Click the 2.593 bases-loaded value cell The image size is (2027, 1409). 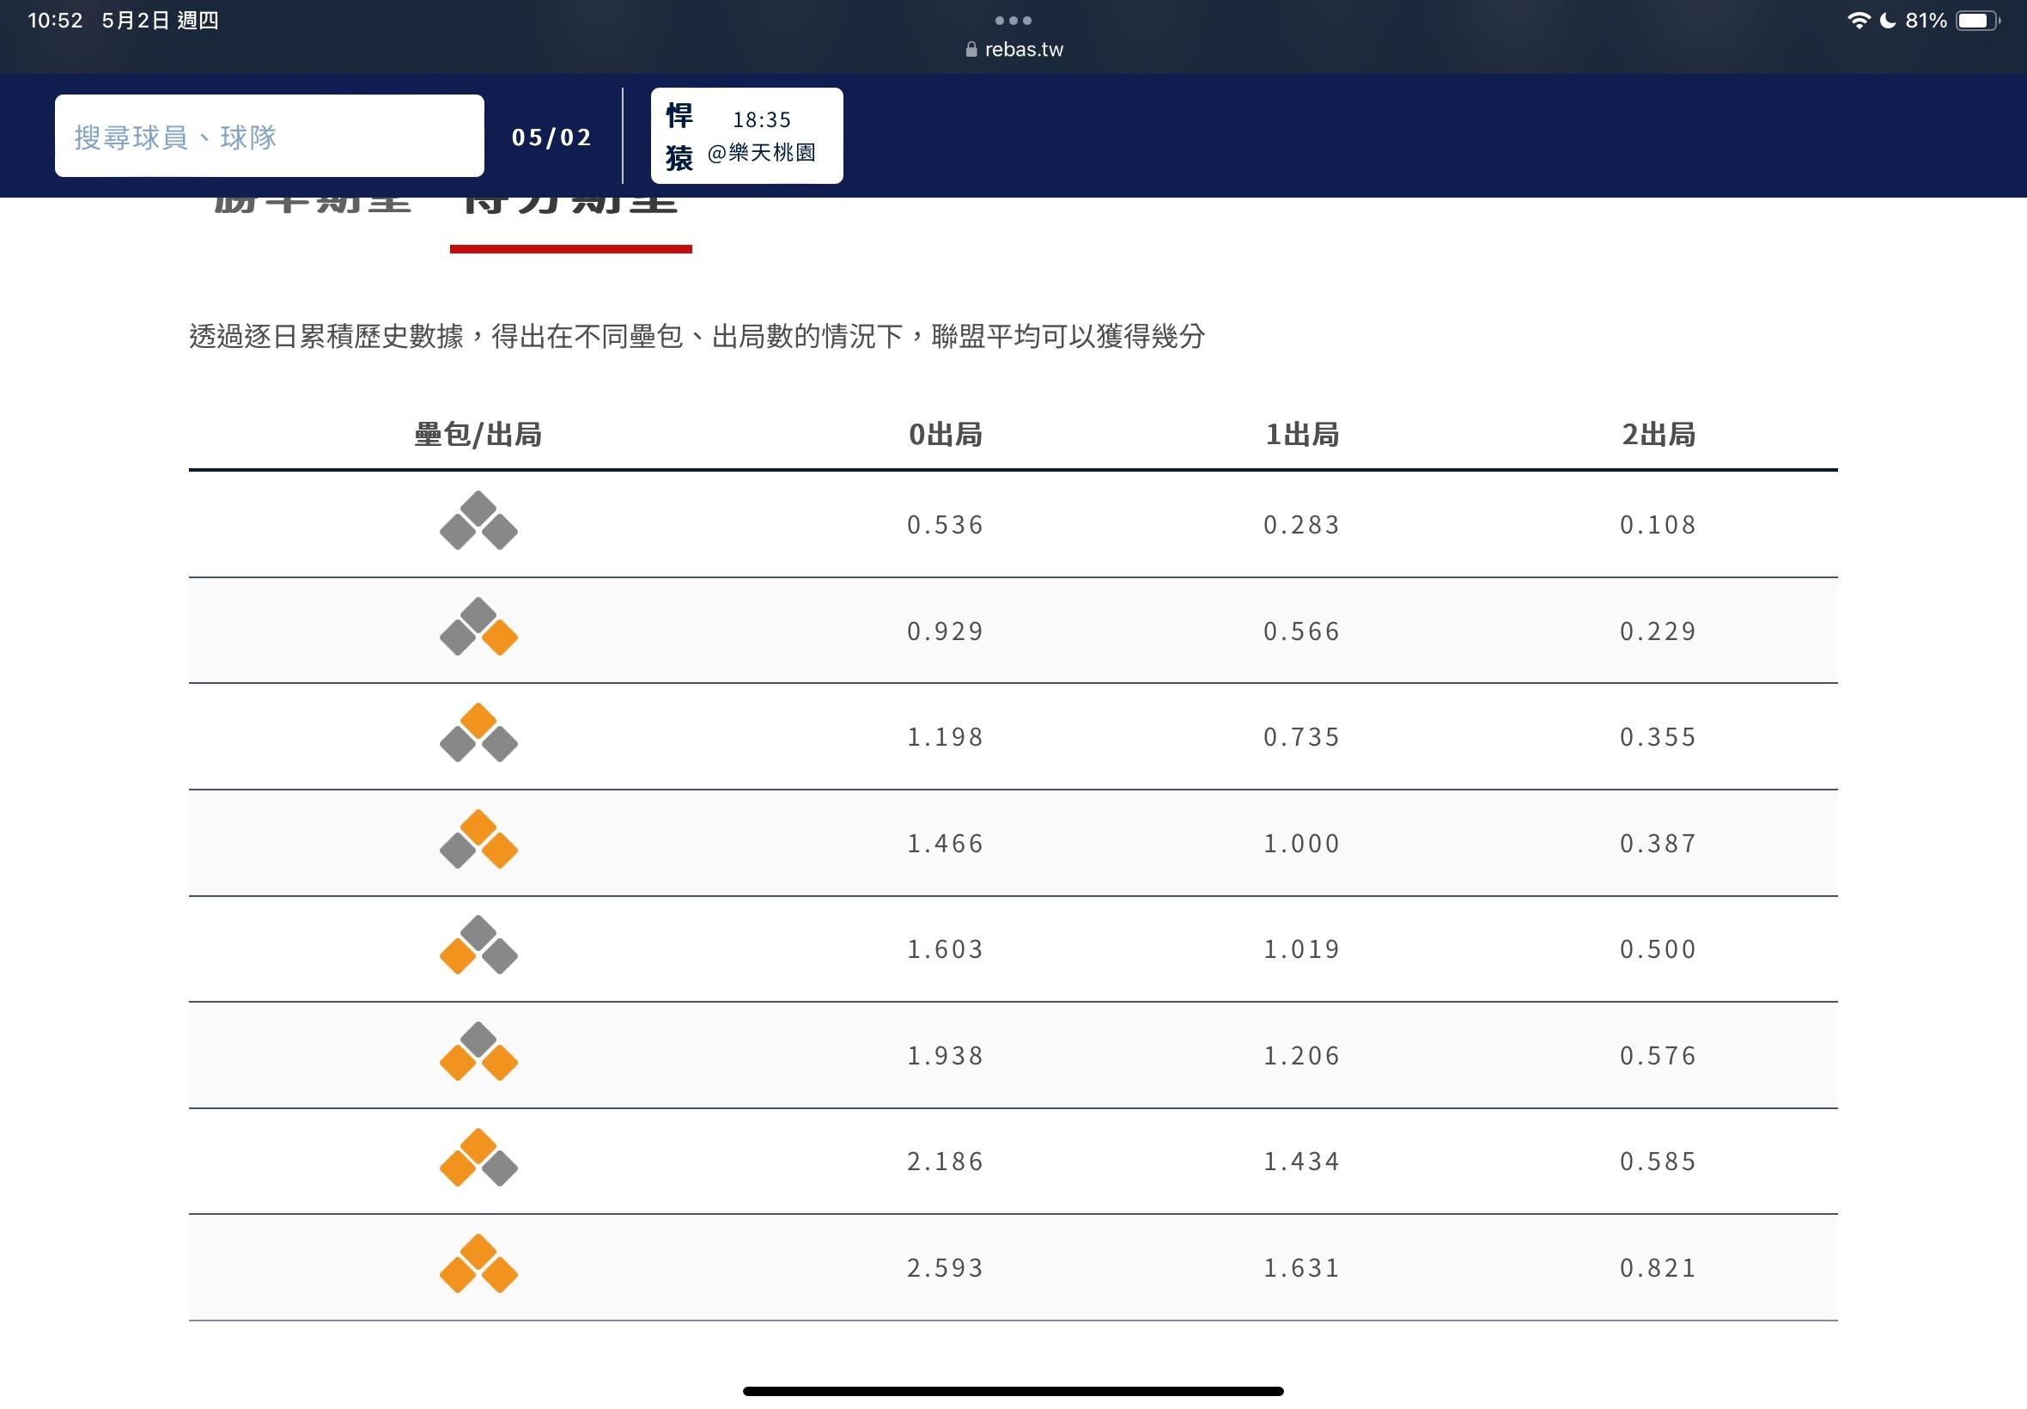(x=945, y=1268)
